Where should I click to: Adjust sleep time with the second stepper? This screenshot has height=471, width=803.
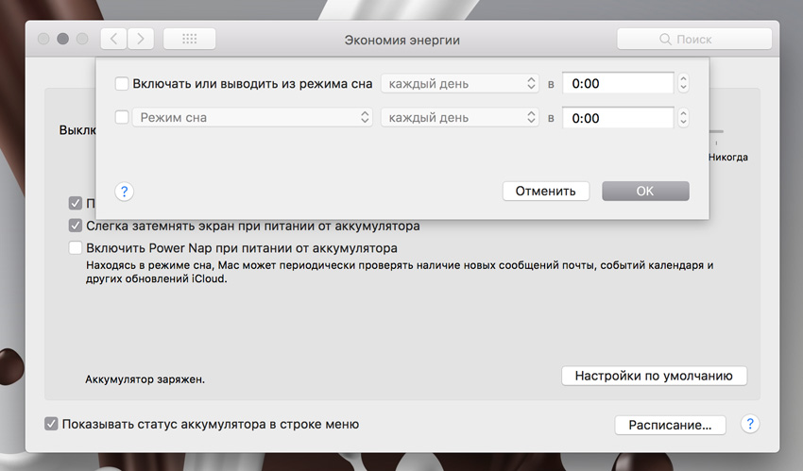pos(683,118)
